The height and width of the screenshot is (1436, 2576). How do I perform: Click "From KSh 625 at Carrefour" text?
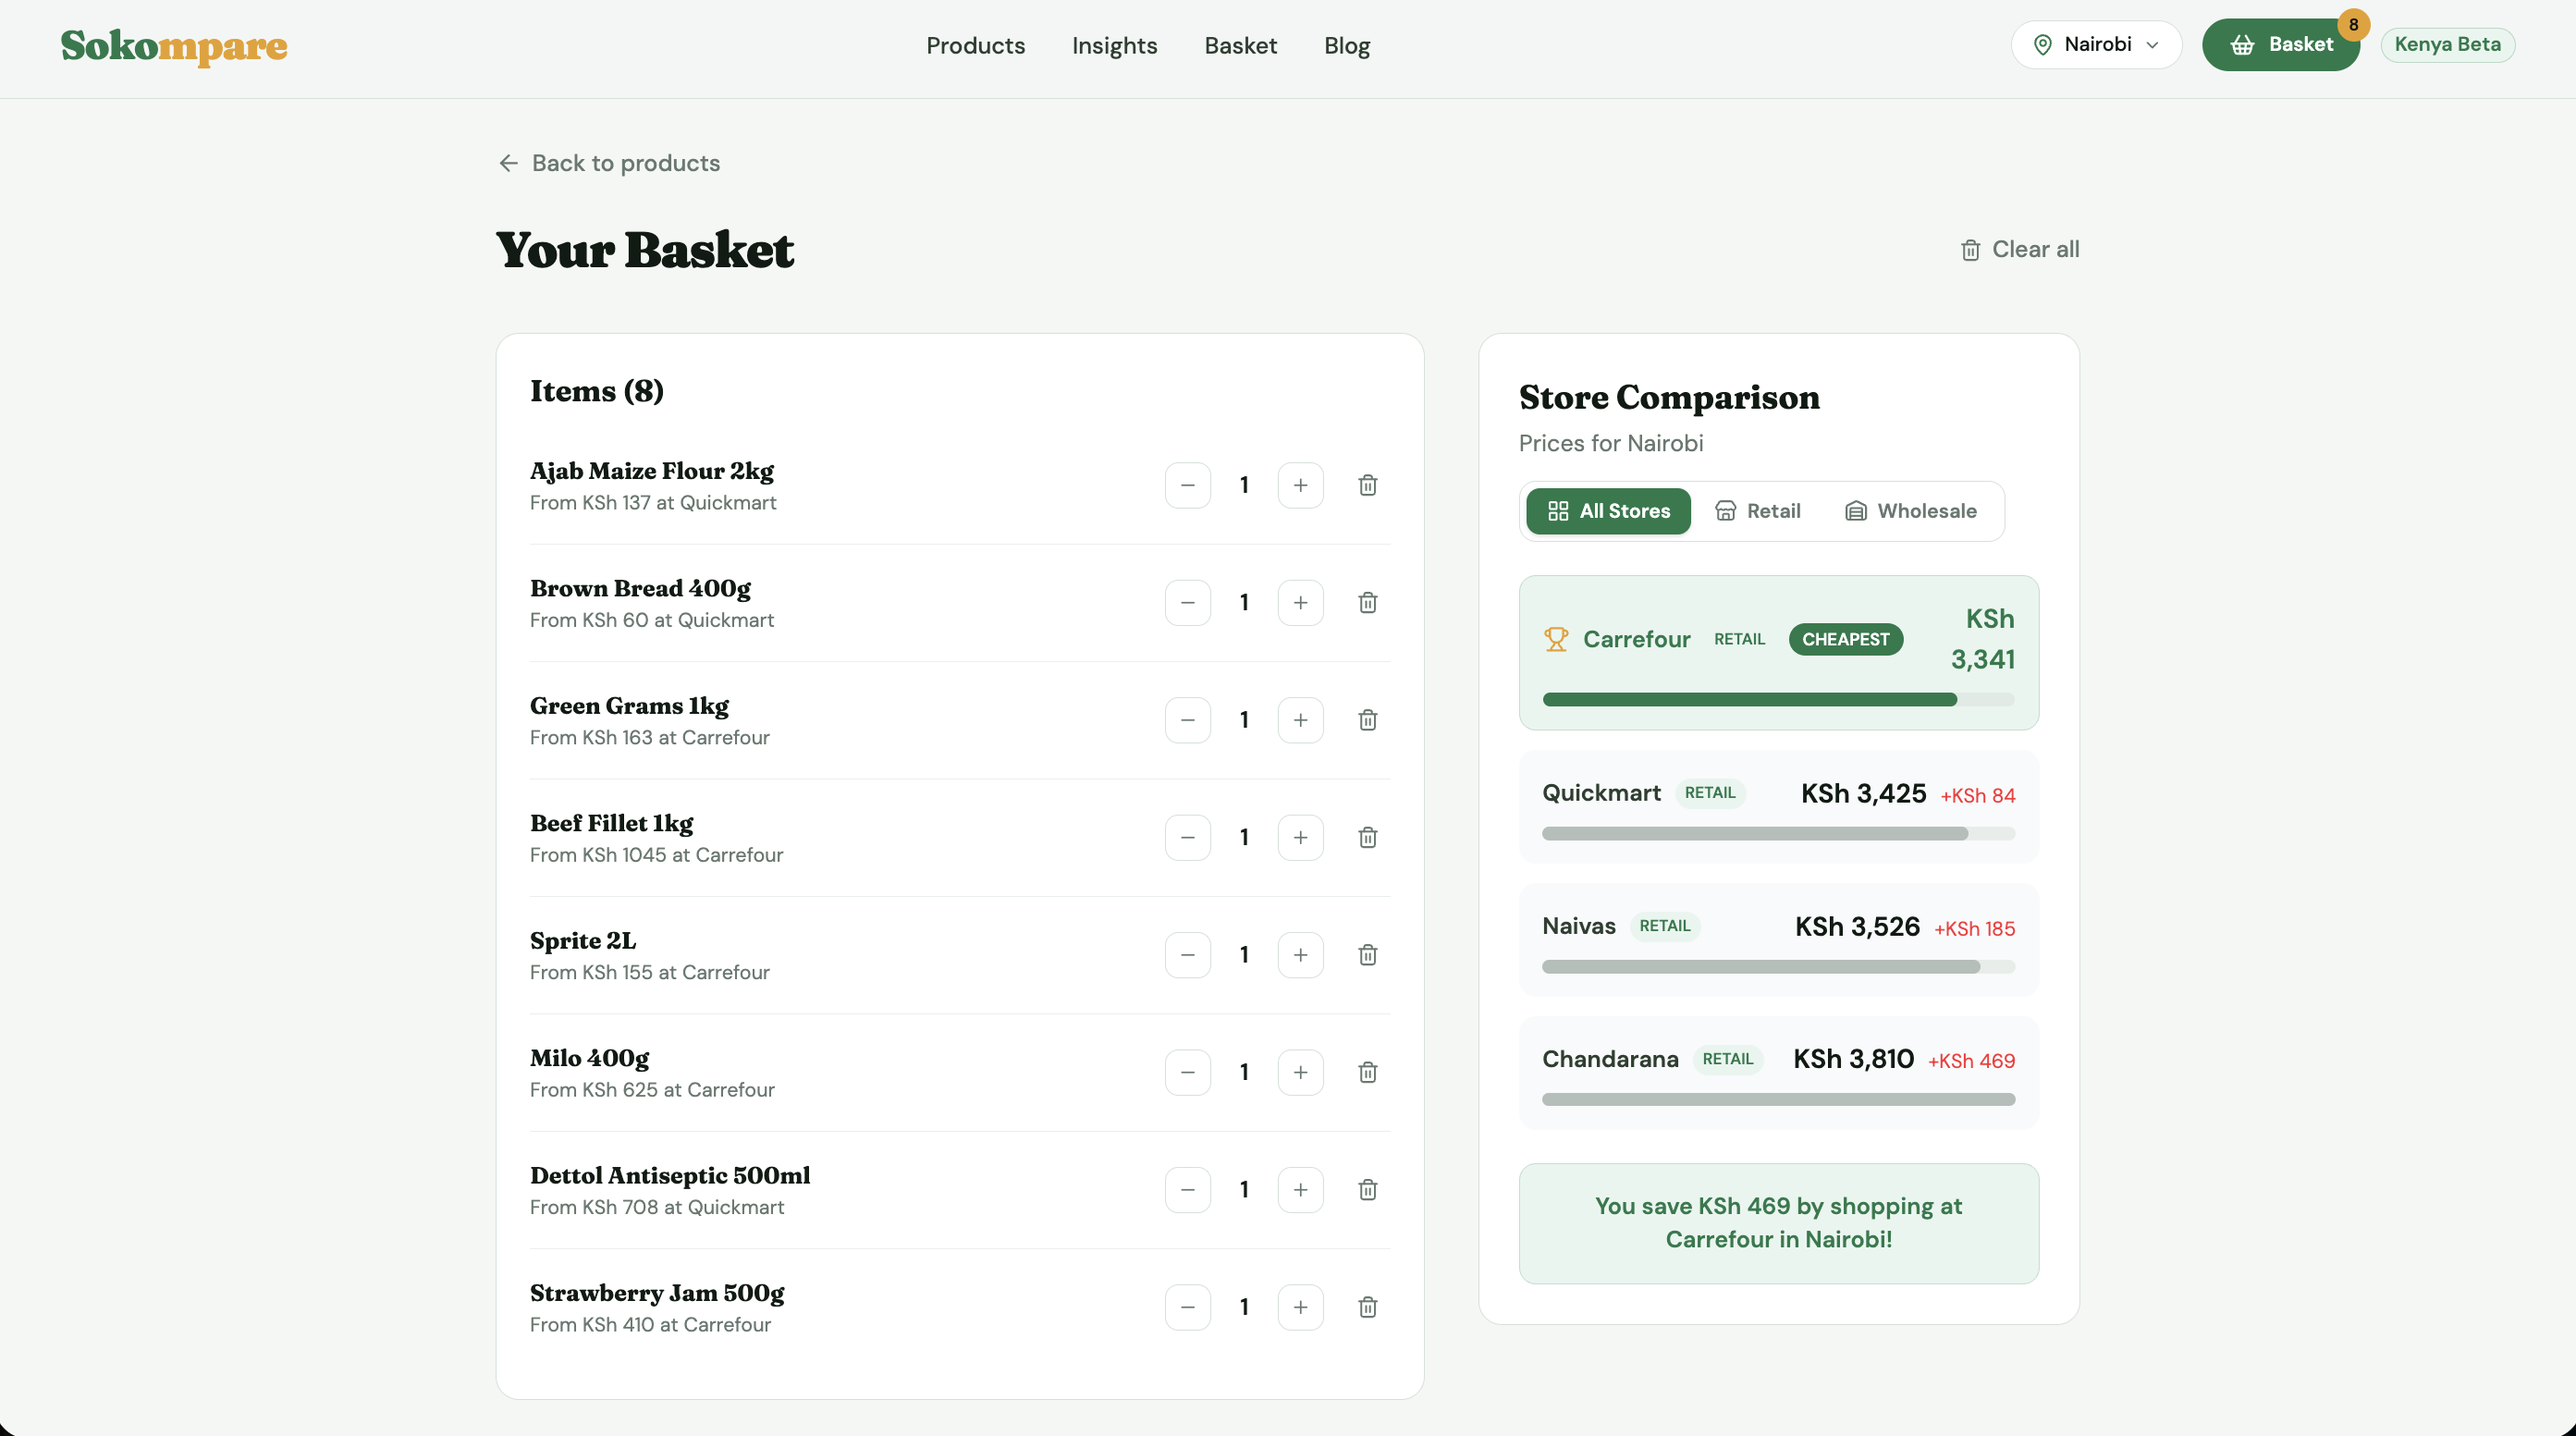click(x=652, y=1090)
